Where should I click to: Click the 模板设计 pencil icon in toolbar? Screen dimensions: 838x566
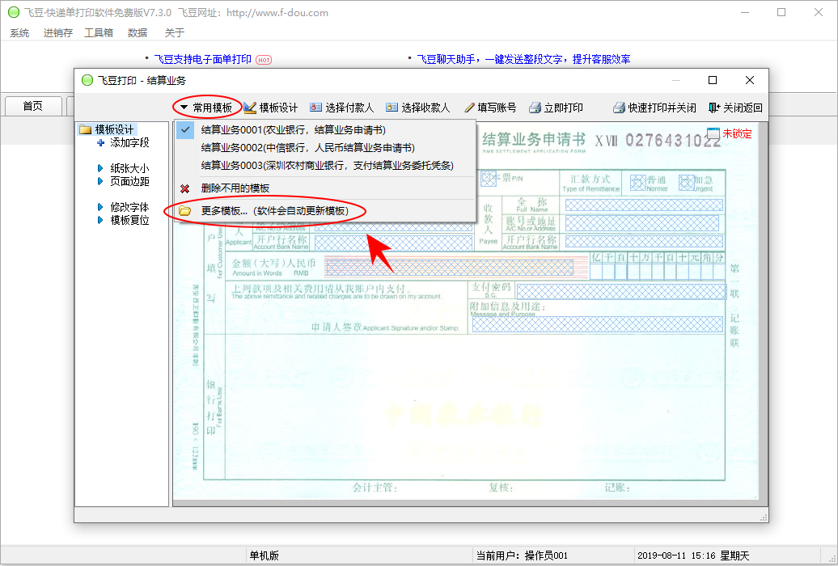click(250, 108)
